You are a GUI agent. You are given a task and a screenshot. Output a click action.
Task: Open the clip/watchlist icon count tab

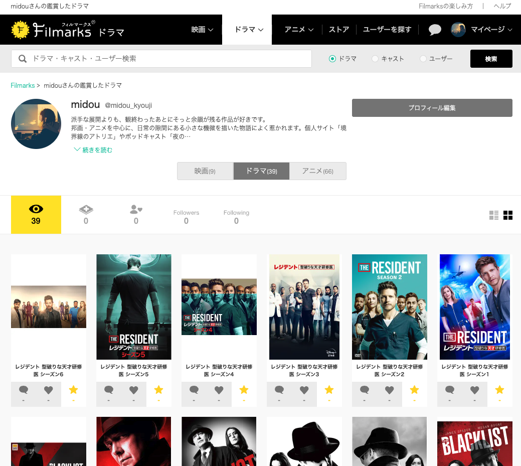point(86,214)
